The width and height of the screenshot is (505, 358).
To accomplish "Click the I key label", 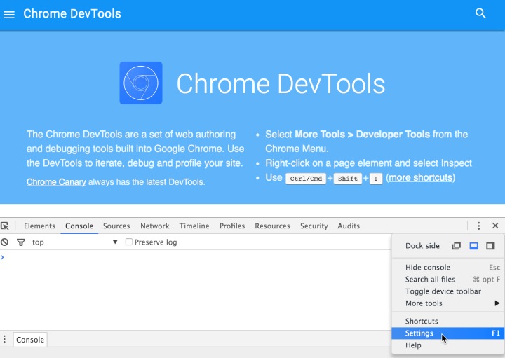I will point(376,179).
